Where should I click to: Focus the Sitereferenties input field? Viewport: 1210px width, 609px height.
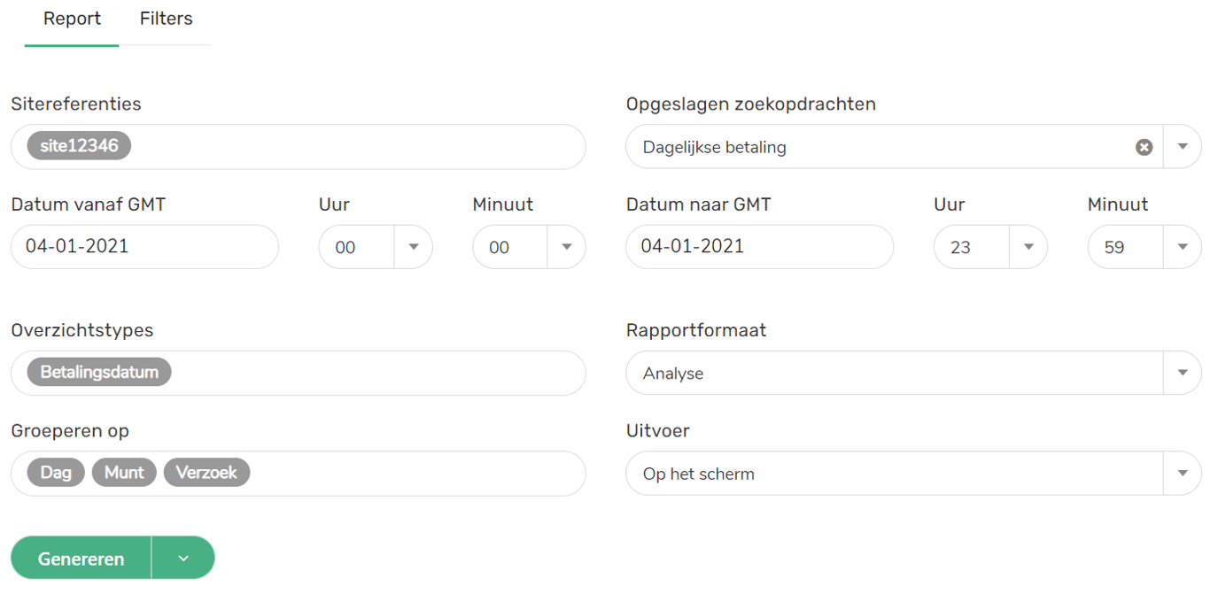354,147
